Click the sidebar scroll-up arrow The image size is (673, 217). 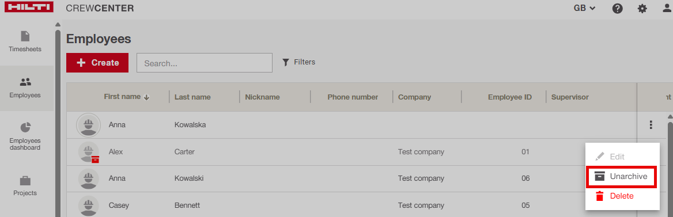(x=58, y=24)
